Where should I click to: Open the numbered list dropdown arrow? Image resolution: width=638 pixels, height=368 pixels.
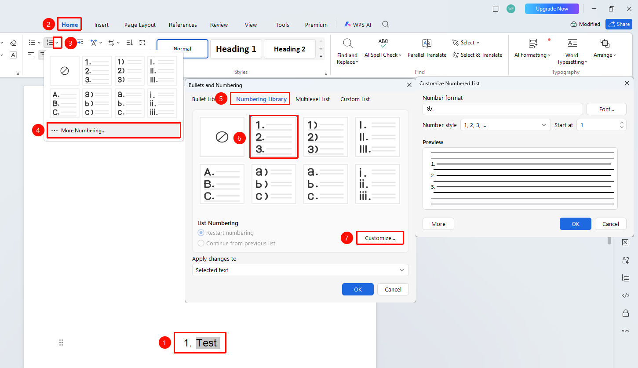57,43
